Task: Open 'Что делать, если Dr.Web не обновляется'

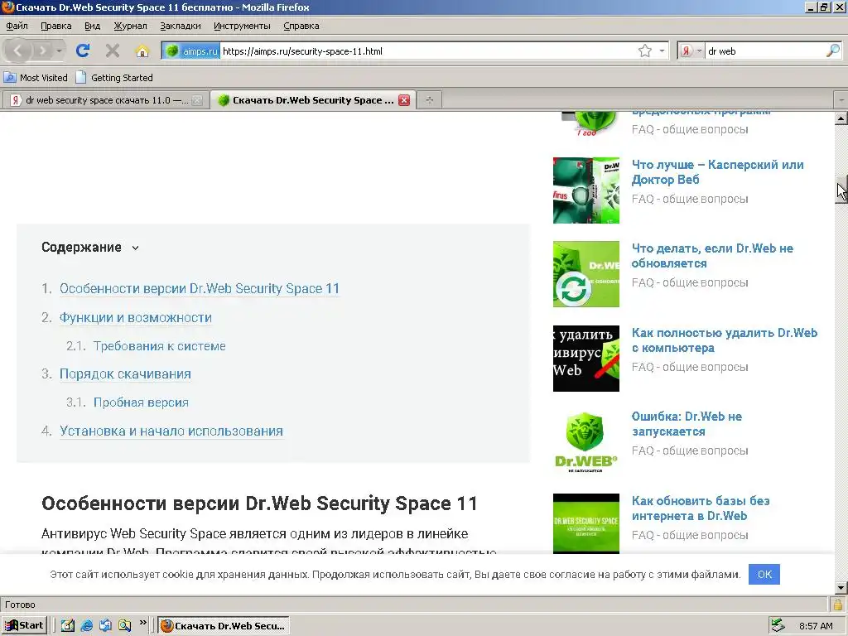Action: tap(712, 256)
